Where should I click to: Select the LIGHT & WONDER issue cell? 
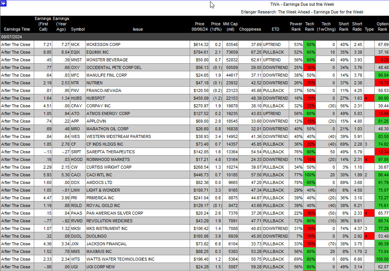click(x=138, y=191)
